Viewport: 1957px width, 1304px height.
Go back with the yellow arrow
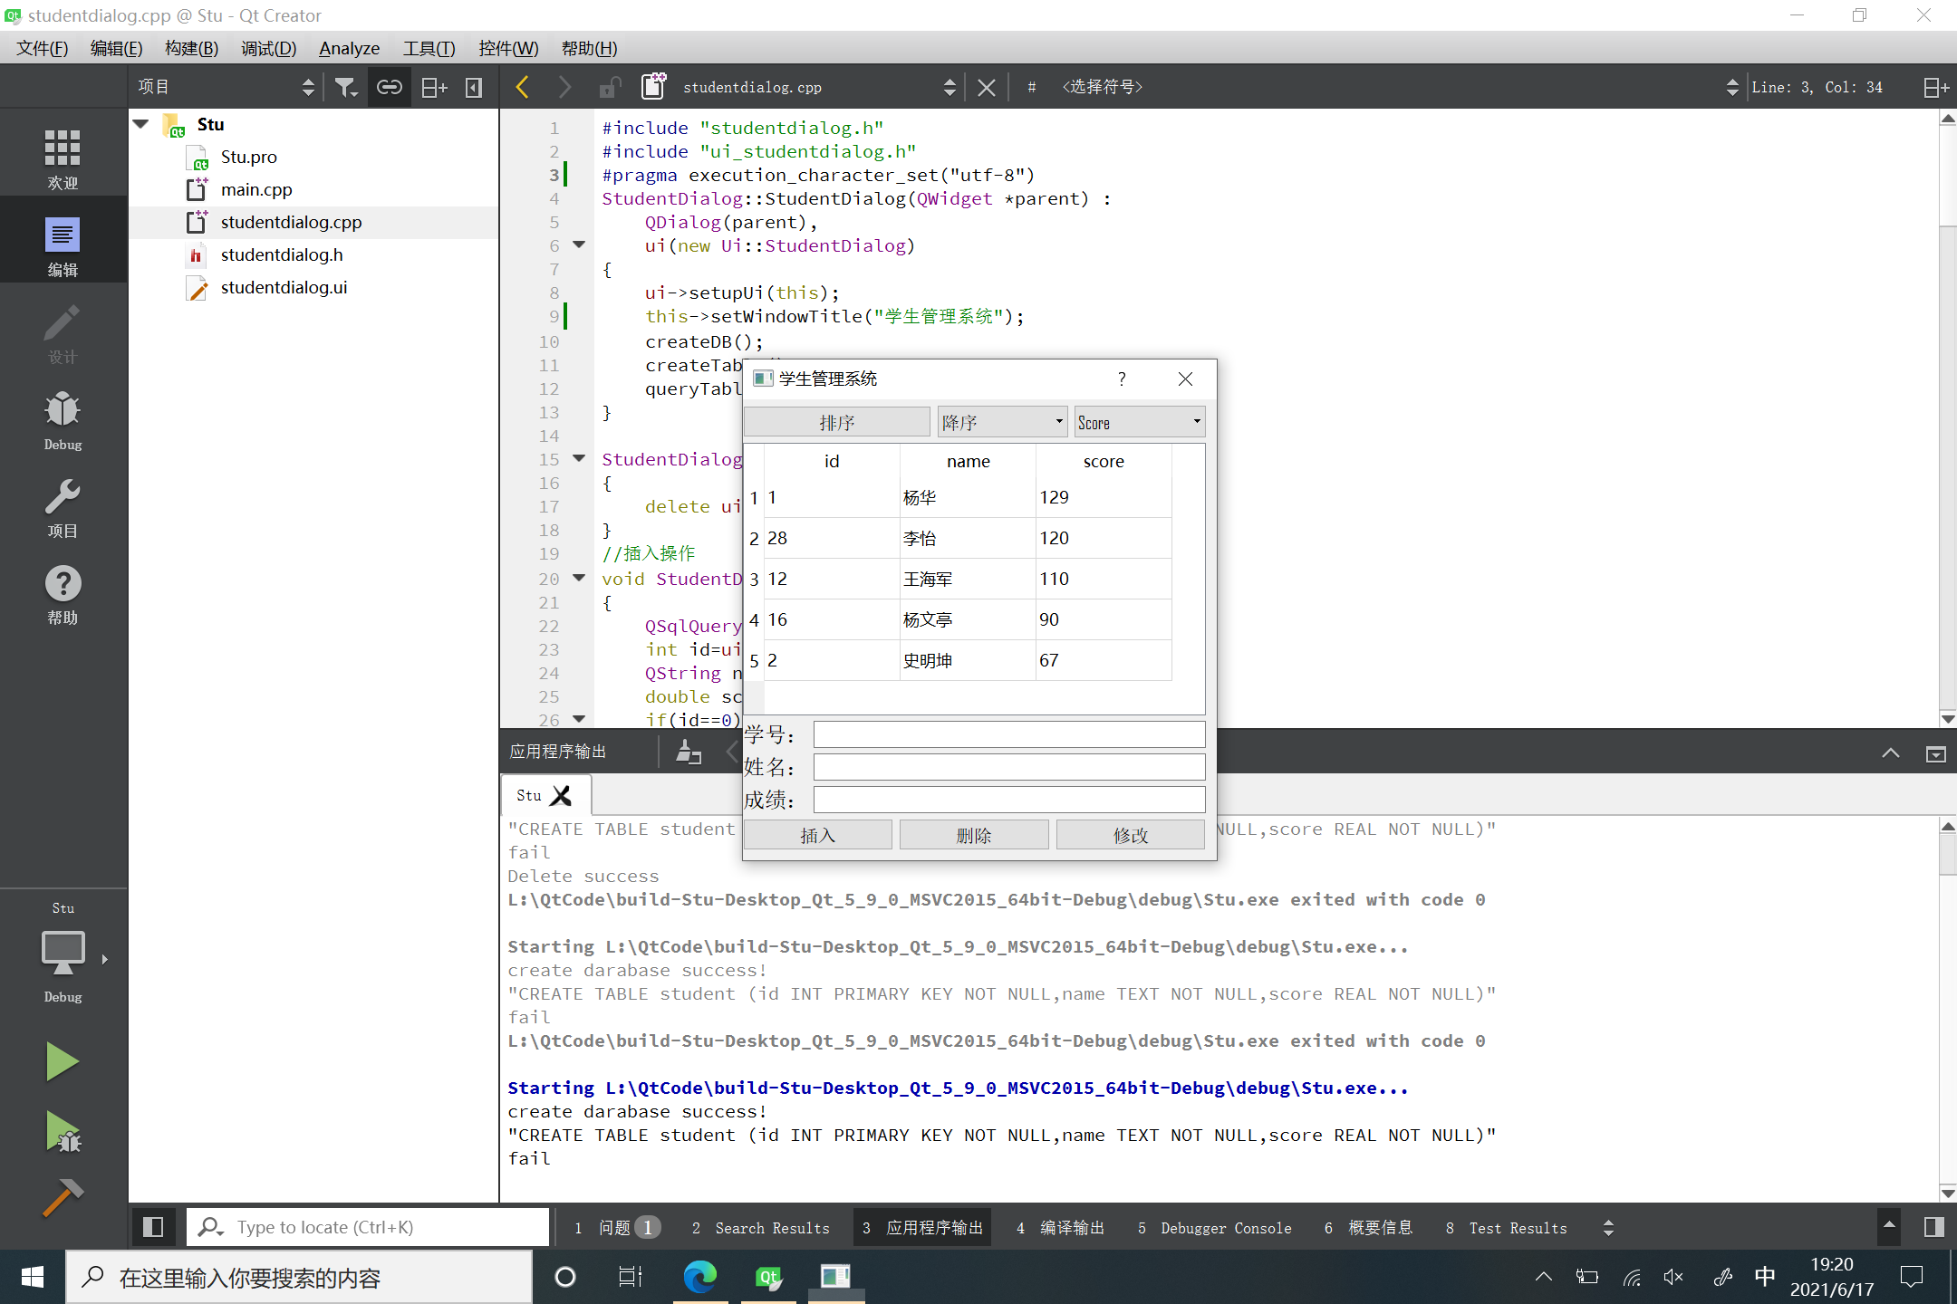click(522, 87)
